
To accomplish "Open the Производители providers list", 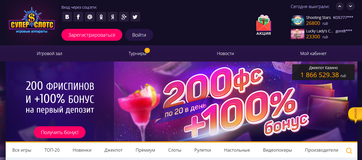I will [321, 150].
